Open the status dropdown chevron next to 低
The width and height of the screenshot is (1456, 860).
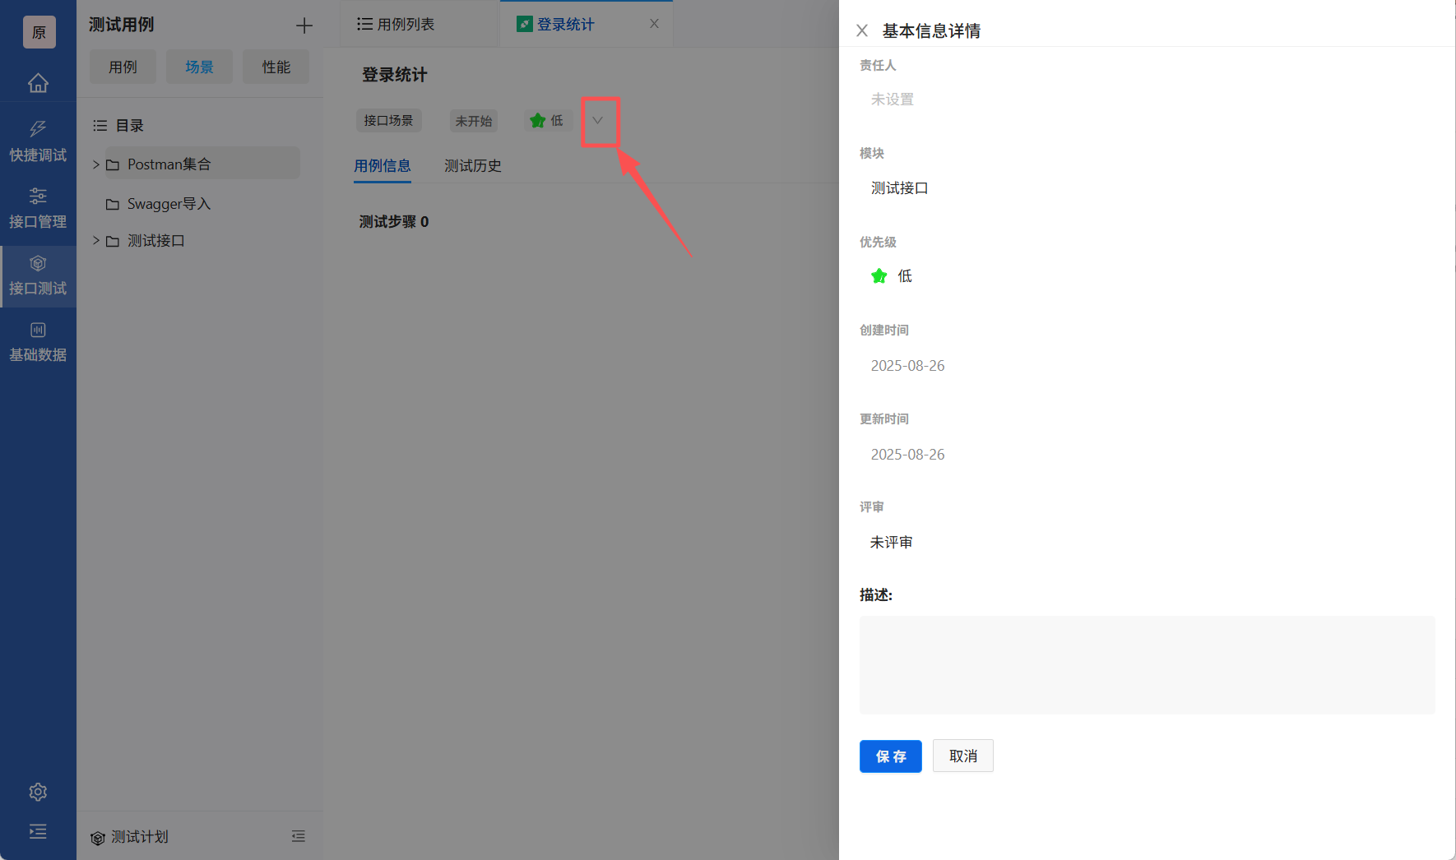pyautogui.click(x=599, y=120)
